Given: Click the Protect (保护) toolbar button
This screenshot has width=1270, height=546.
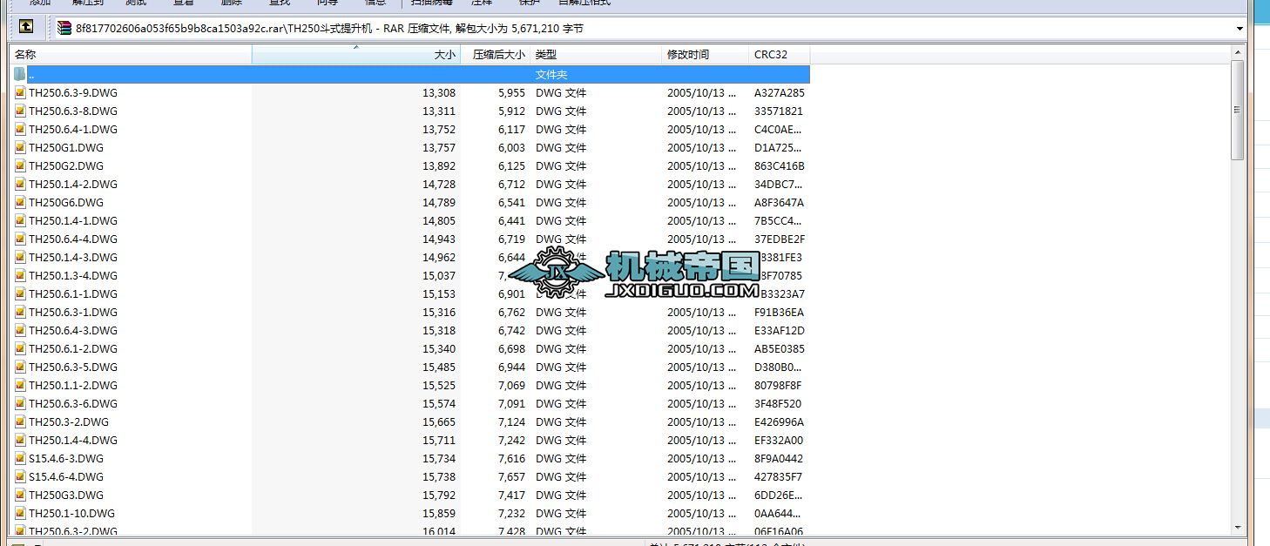Looking at the screenshot, I should pyautogui.click(x=529, y=3).
